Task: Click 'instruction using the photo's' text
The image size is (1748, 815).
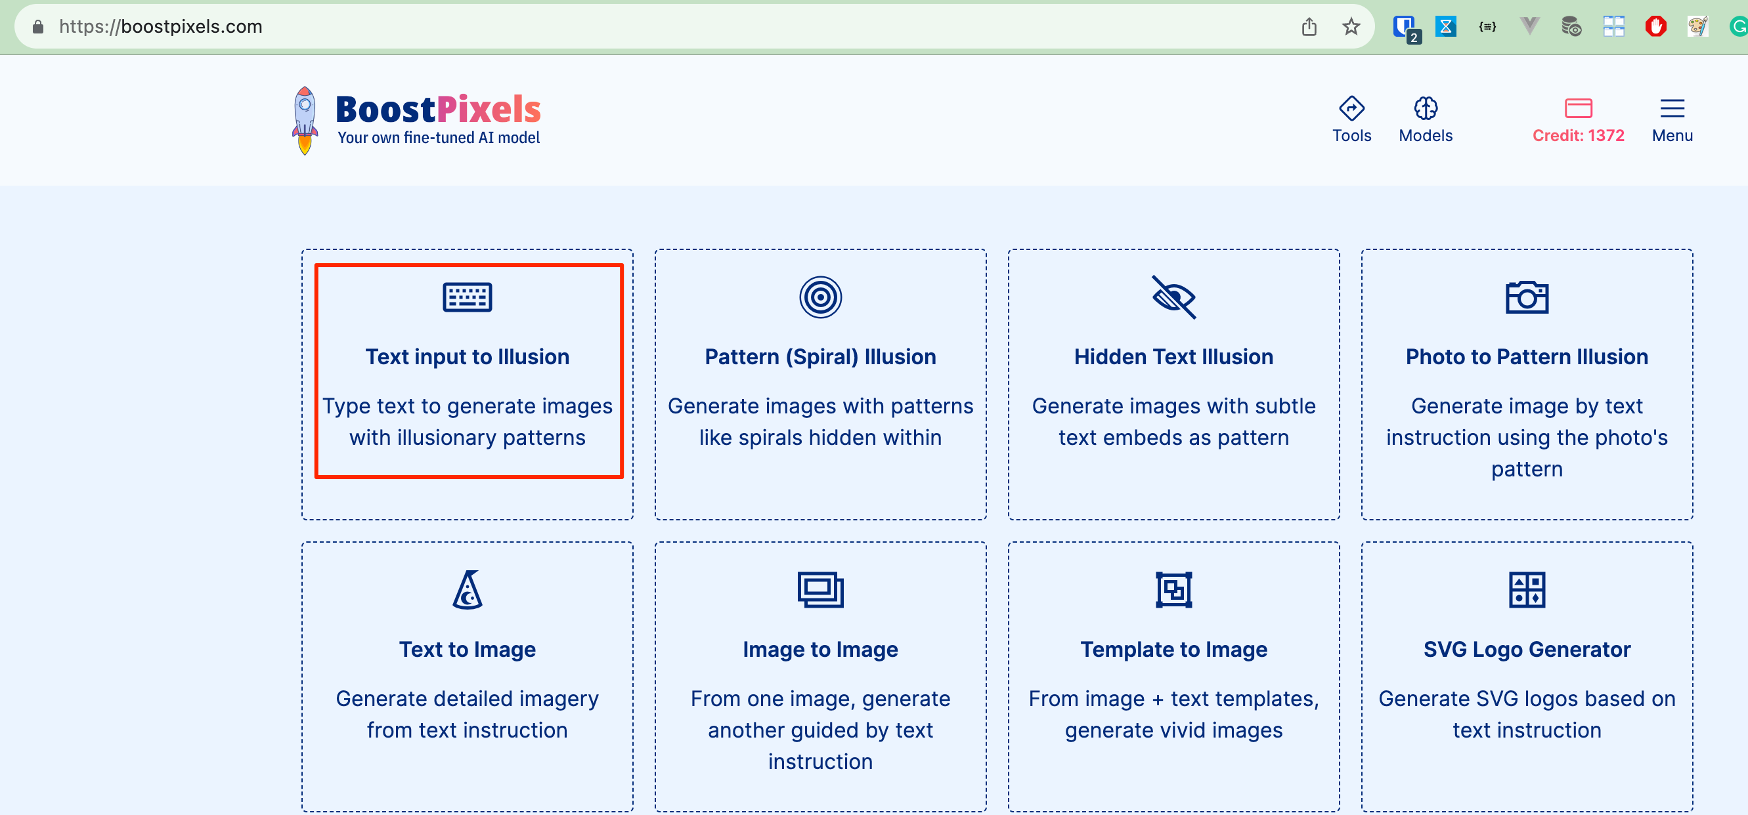Action: (x=1526, y=437)
